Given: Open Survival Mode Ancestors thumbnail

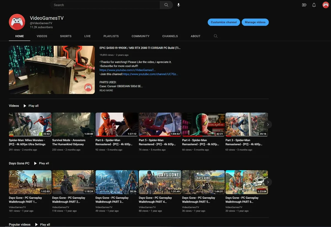Looking at the screenshot, I should [x=73, y=125].
